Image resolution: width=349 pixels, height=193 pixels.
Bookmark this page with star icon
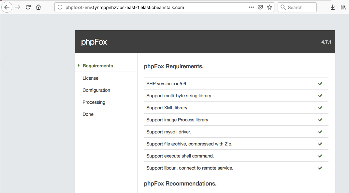click(x=269, y=7)
